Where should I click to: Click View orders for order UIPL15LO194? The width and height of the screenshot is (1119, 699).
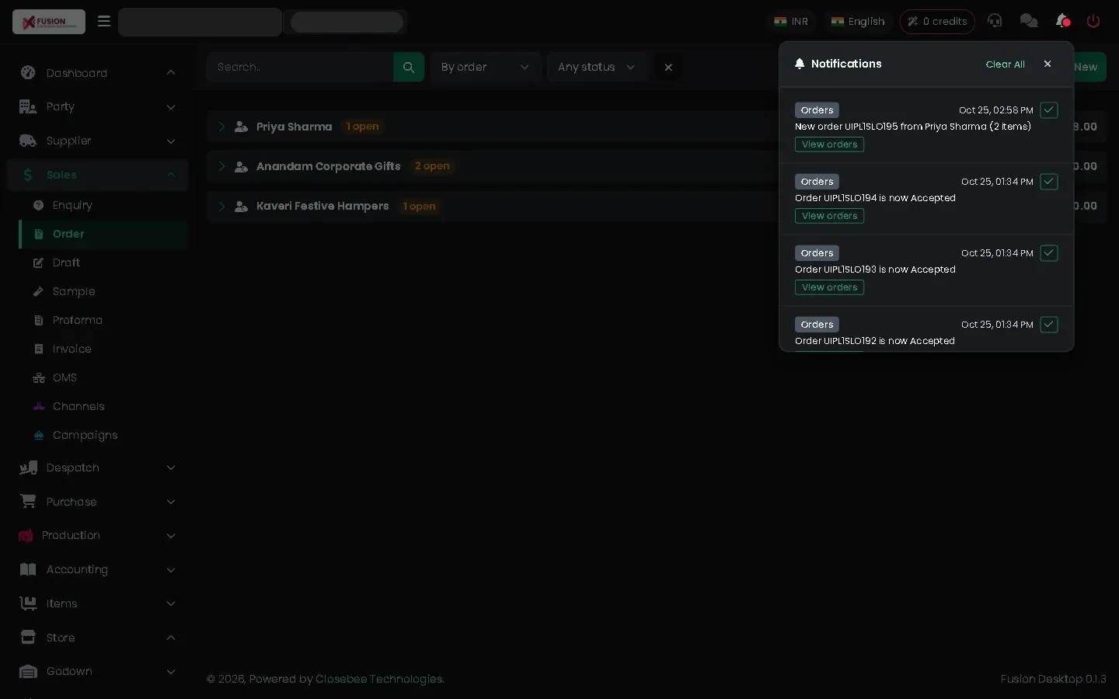pos(829,216)
